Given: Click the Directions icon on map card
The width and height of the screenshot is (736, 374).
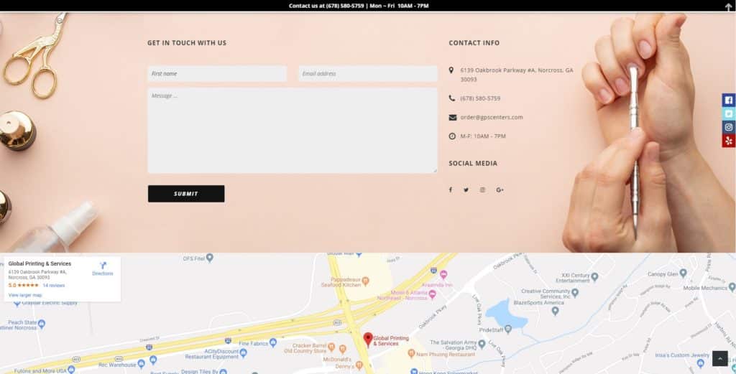Looking at the screenshot, I should pyautogui.click(x=103, y=266).
